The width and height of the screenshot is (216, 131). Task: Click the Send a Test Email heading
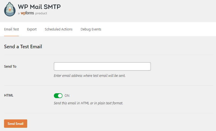(23, 47)
